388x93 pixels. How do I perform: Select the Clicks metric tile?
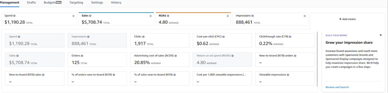coord(160,40)
